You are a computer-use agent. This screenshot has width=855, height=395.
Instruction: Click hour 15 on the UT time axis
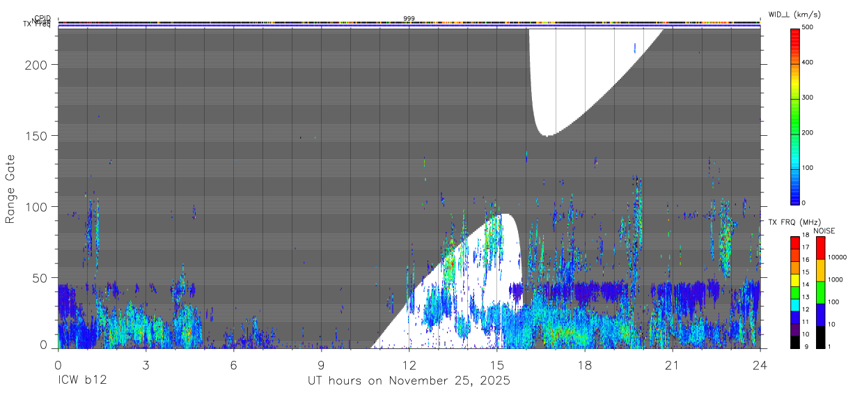point(496,364)
